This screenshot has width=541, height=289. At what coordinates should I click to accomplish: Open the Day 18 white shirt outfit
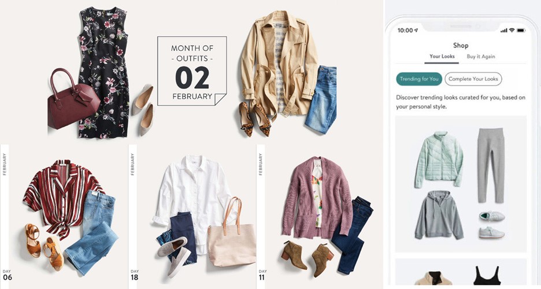click(x=192, y=217)
